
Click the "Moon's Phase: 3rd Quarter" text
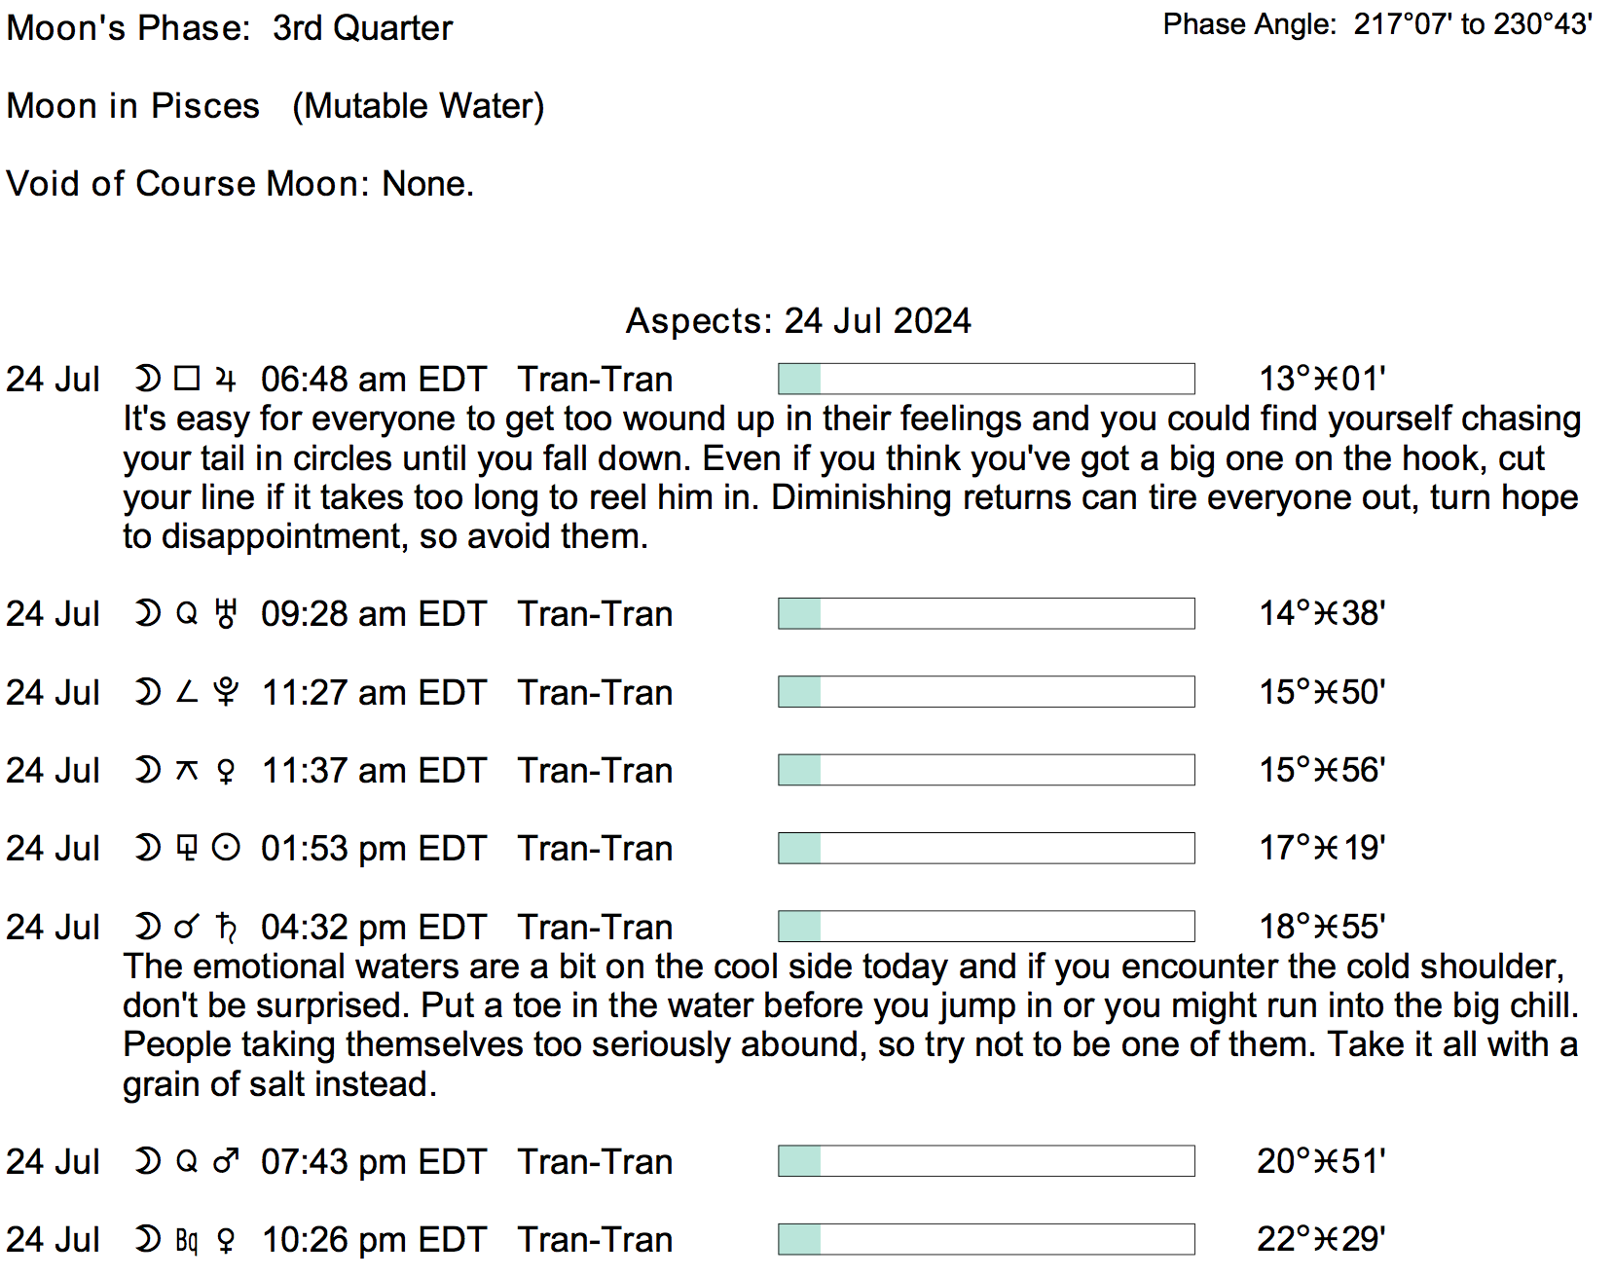point(230,28)
